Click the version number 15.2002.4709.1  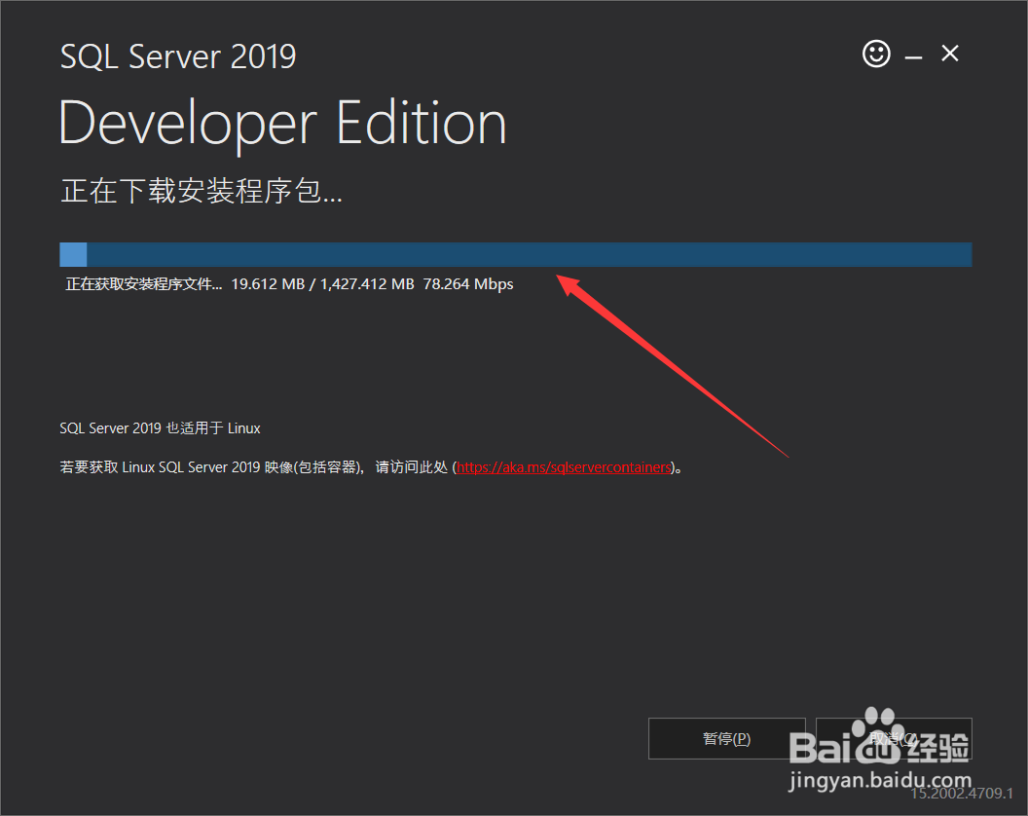pos(962,793)
